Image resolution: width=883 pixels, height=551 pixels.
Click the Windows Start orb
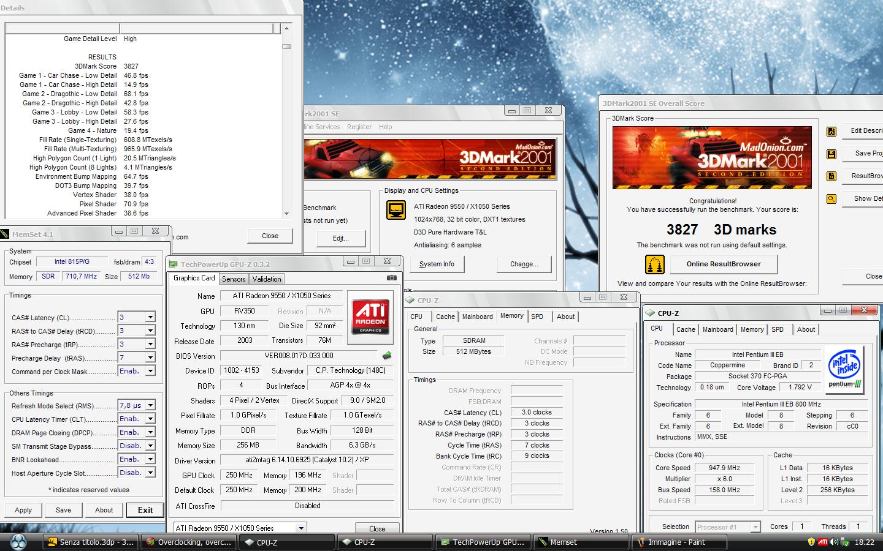coord(18,542)
